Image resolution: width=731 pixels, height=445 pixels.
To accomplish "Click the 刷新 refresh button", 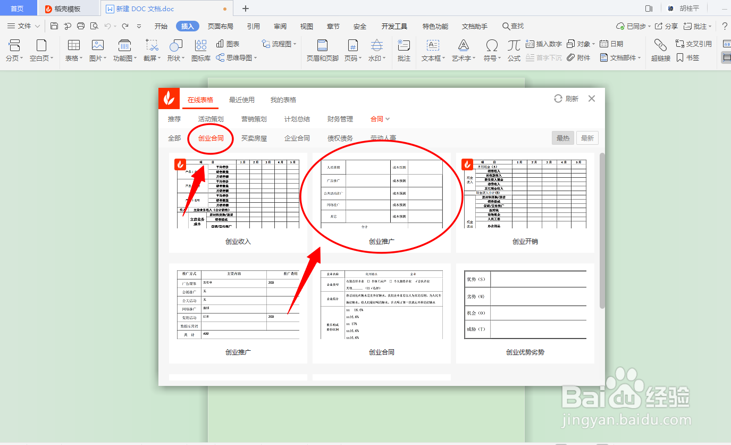I will 566,99.
